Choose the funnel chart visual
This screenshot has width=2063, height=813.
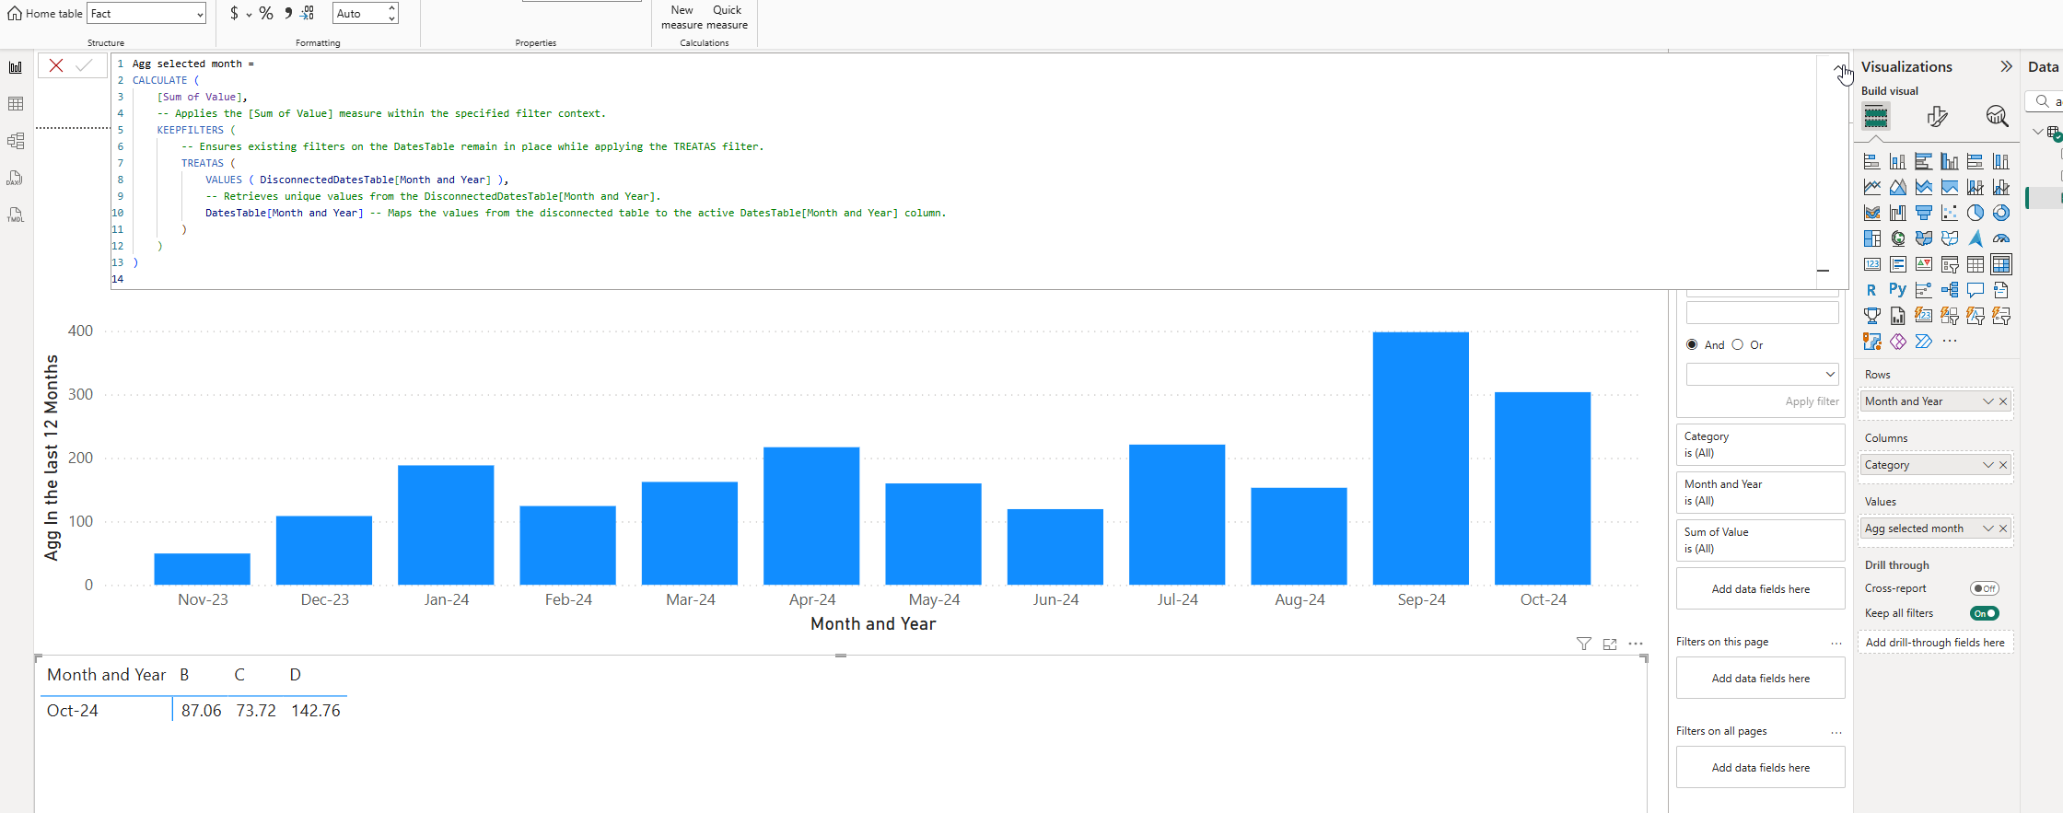click(x=1924, y=213)
